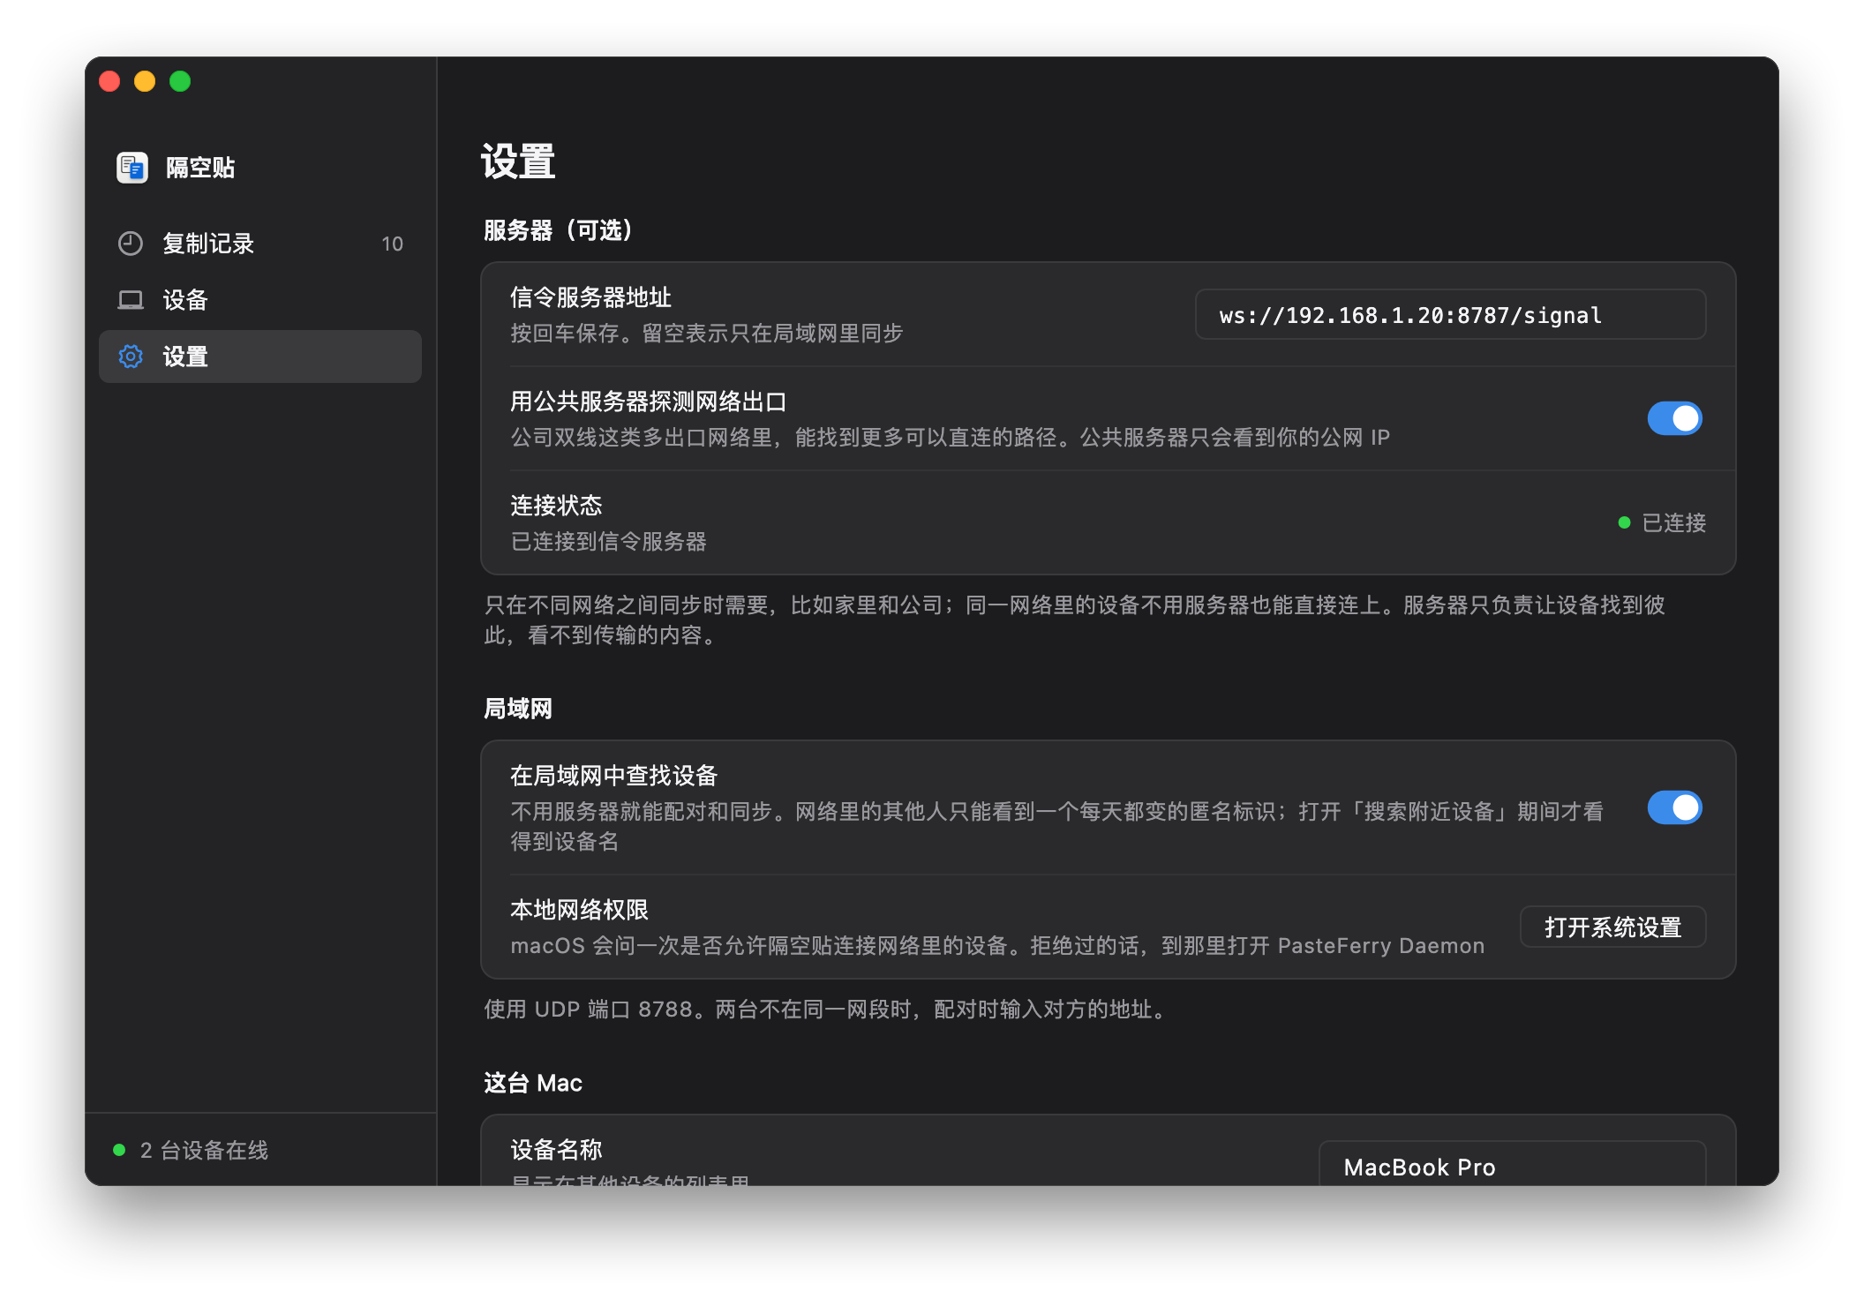Click the 局域网 section heading
This screenshot has height=1299, width=1864.
pyautogui.click(x=518, y=709)
